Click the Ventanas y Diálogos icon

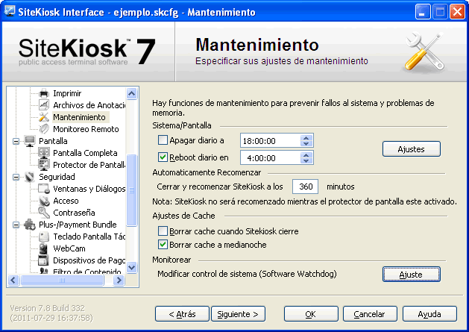tap(44, 189)
